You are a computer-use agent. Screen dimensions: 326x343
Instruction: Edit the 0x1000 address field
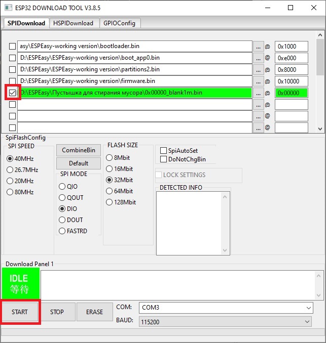point(292,47)
